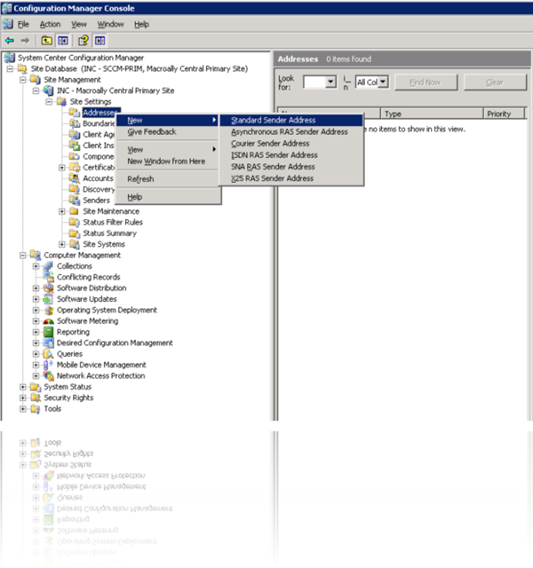Select Refresh in the context menu
This screenshot has width=533, height=568.
pos(168,179)
